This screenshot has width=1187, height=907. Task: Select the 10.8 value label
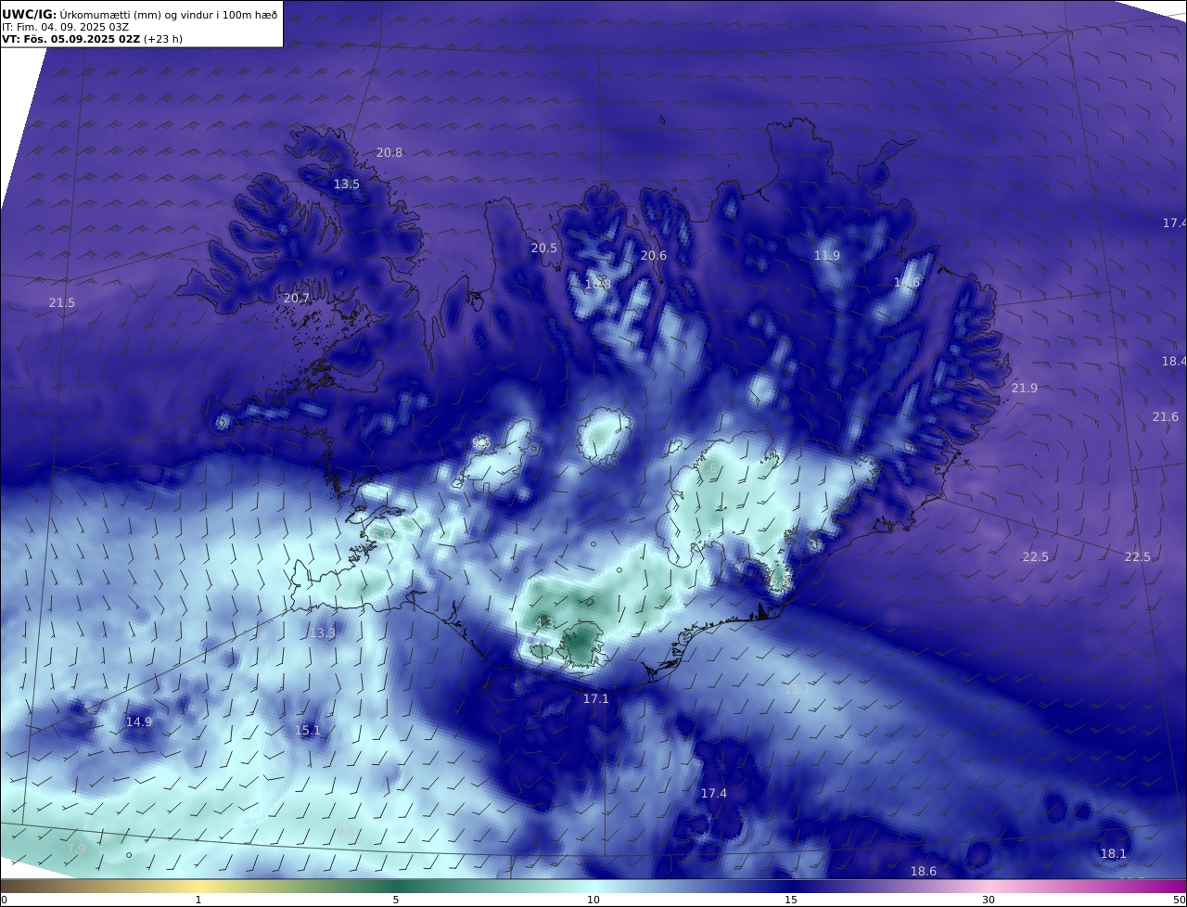point(598,284)
